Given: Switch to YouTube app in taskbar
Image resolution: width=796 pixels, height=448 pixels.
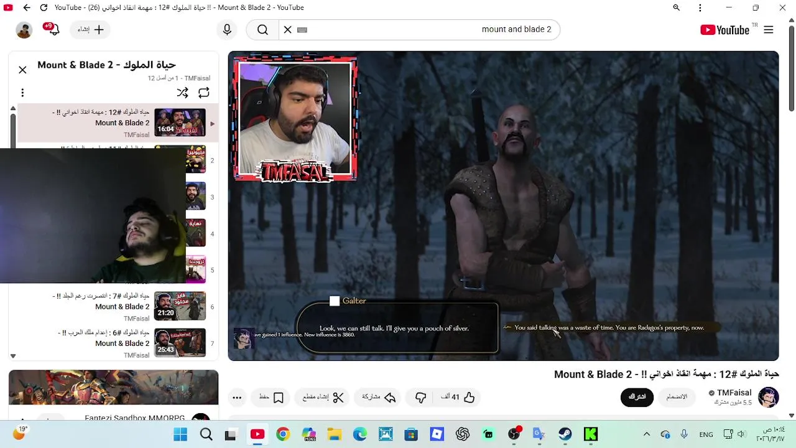Looking at the screenshot, I should [257, 434].
